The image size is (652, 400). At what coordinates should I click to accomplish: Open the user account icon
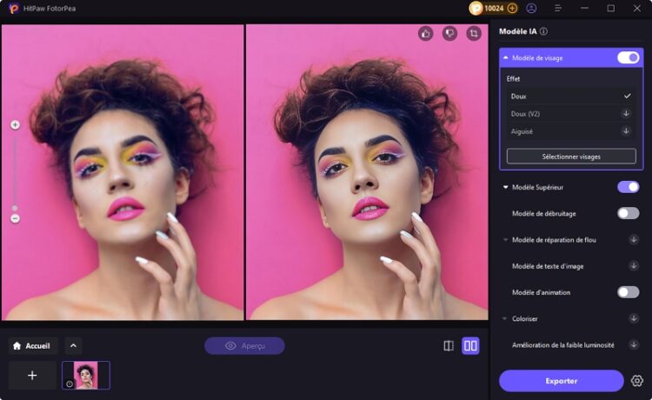(x=531, y=9)
